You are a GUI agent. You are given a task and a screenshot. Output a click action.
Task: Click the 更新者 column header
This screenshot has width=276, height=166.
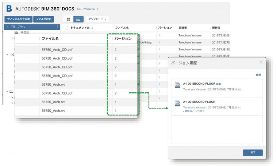(x=182, y=28)
